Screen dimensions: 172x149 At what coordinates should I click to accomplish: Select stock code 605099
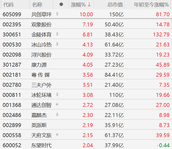(12, 14)
